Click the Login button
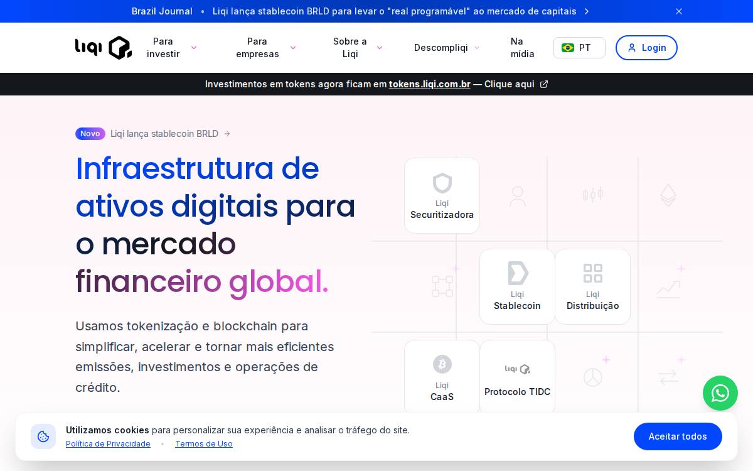The image size is (753, 471). pyautogui.click(x=646, y=48)
